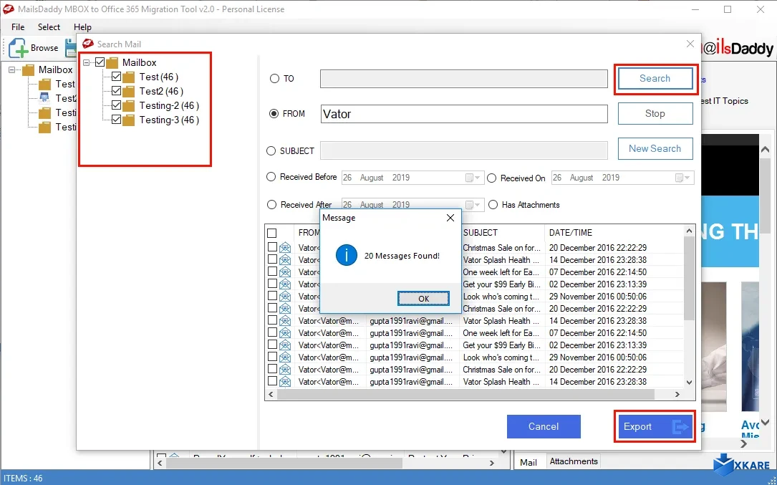Click the MailsDaddy logo in the title bar
Viewport: 777px width, 485px height.
8,9
